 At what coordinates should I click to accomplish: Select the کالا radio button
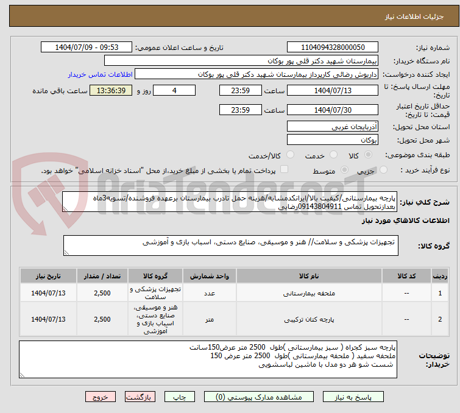point(368,155)
